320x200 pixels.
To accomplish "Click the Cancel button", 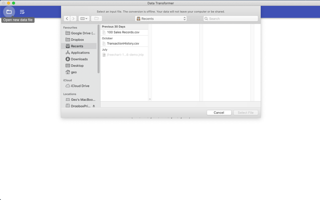I will pos(219,113).
